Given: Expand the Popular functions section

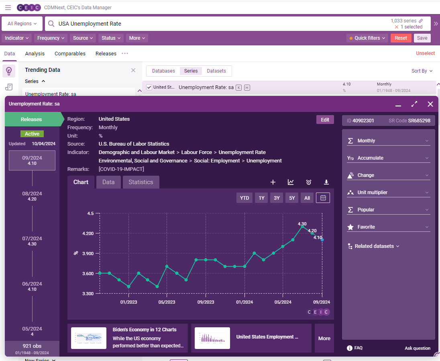Looking at the screenshot, I should coord(389,210).
